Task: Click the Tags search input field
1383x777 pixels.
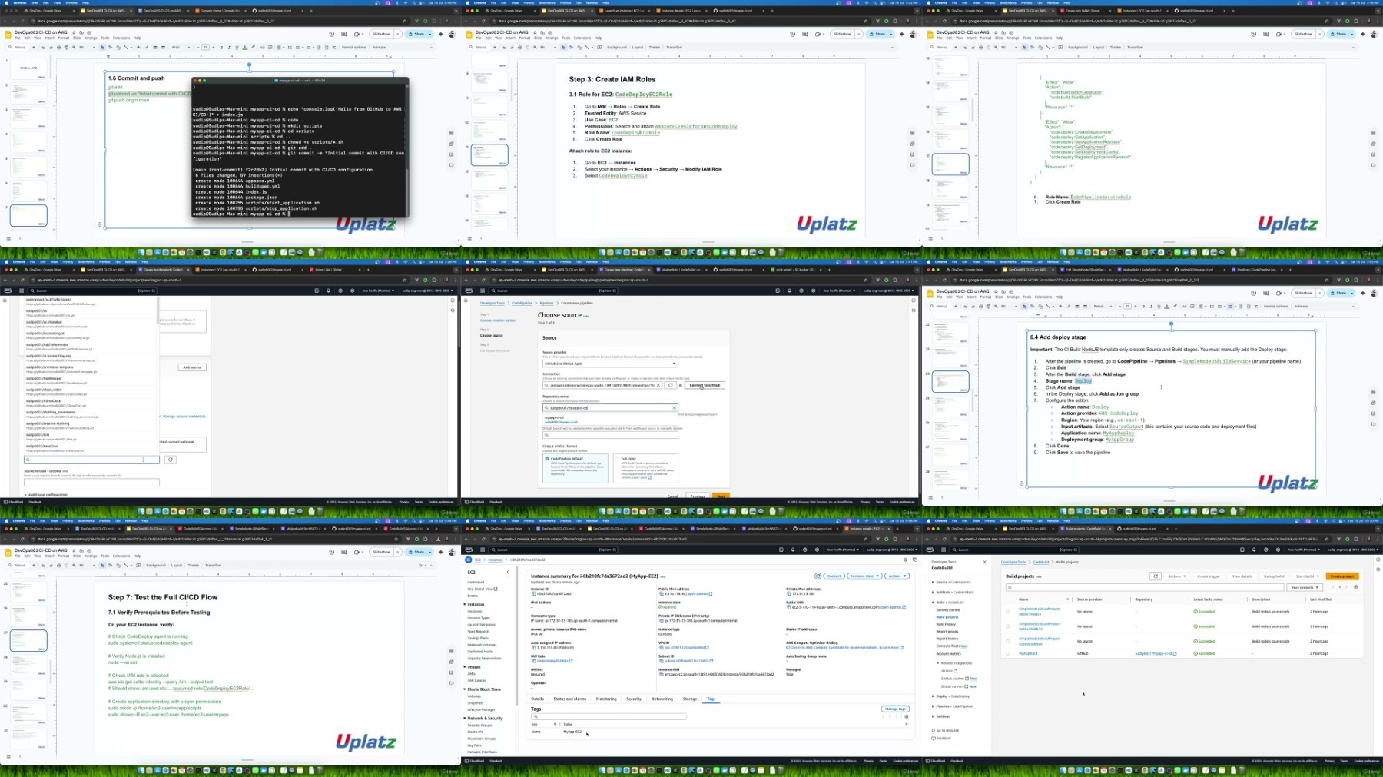Action: pos(609,716)
